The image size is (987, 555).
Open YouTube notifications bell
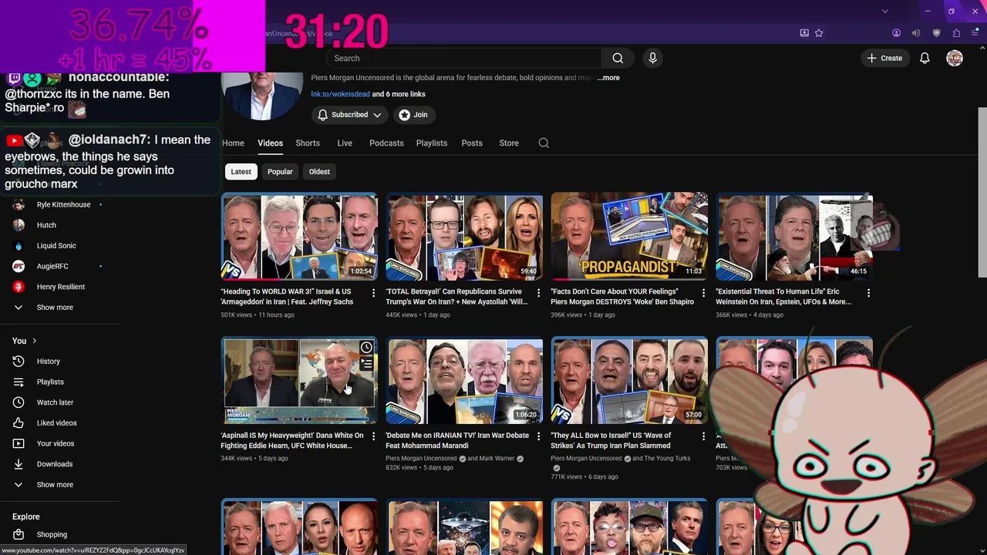click(x=925, y=58)
